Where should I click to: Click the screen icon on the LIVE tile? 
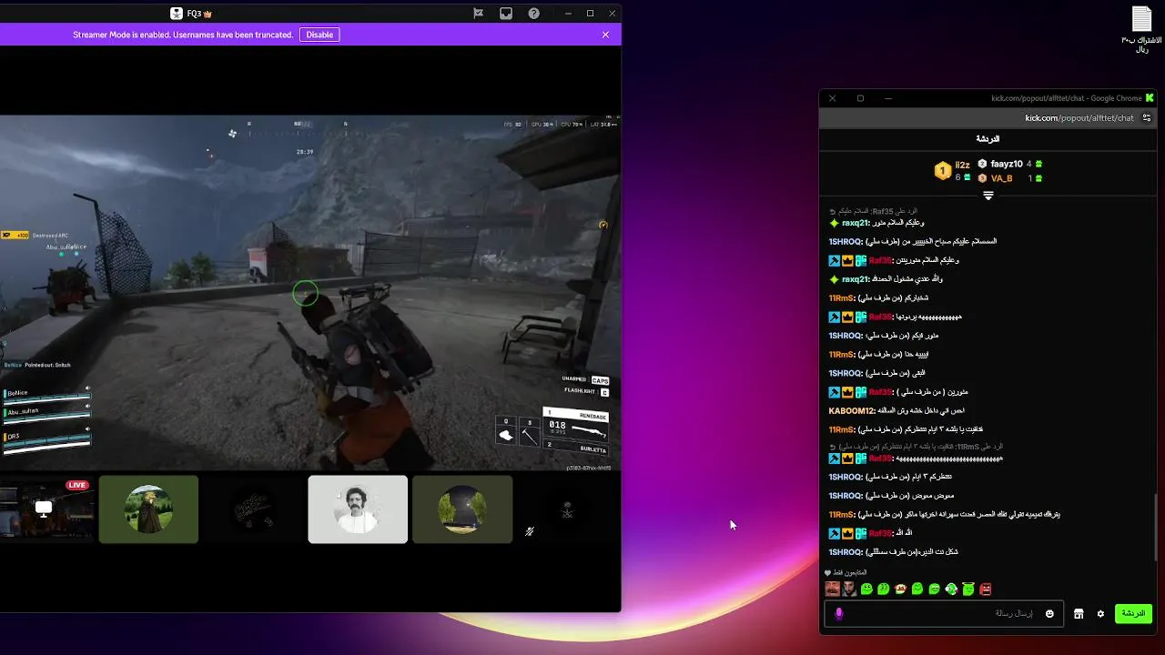(44, 508)
